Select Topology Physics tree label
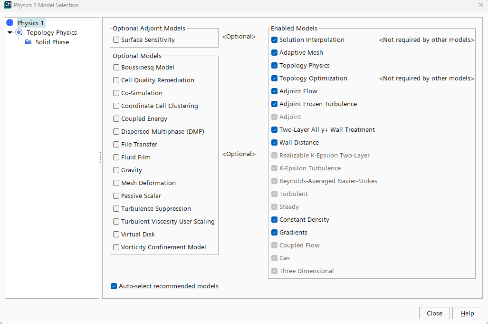 52,33
